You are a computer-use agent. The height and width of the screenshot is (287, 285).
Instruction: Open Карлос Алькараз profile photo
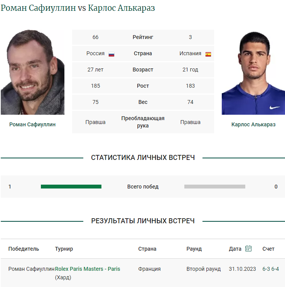click(253, 73)
